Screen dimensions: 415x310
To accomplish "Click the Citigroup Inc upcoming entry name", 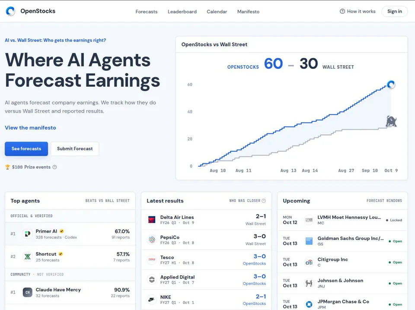I will click(333, 259).
